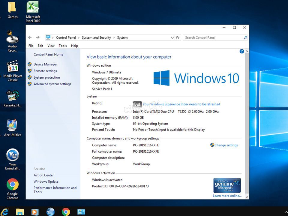
Task: Click 64-bit Operating System value
Action: pyautogui.click(x=150, y=124)
